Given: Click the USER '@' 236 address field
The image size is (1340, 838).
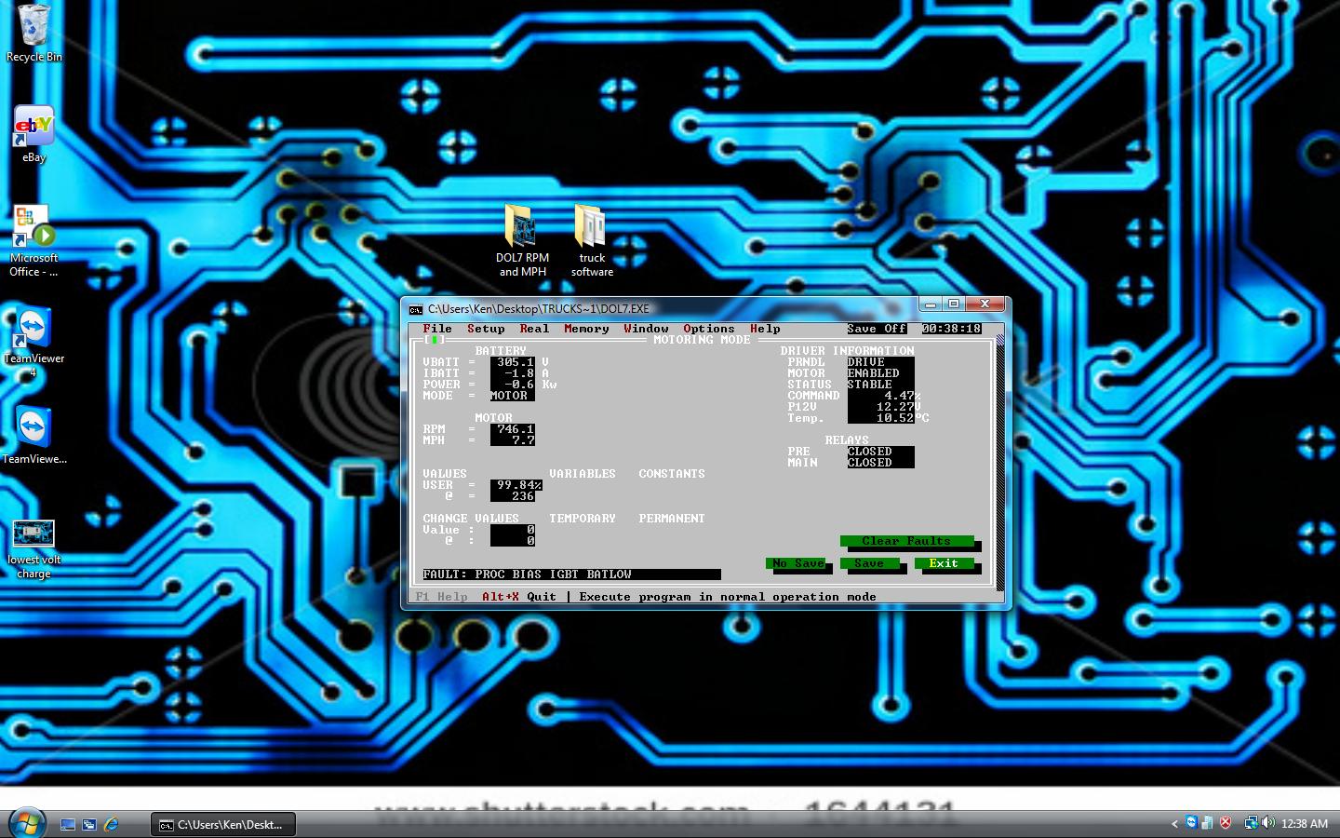Looking at the screenshot, I should 512,496.
